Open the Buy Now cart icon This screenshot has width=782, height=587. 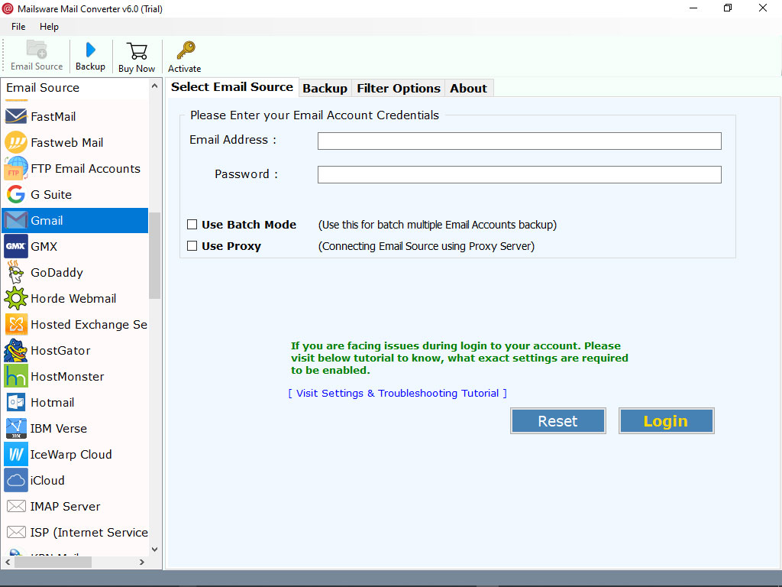(x=137, y=51)
